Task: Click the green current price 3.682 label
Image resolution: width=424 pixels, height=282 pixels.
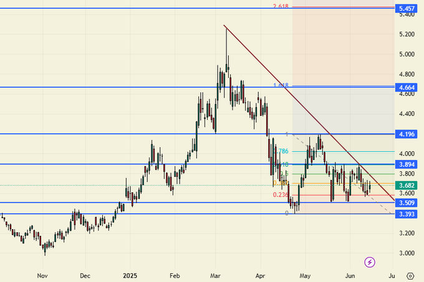Action: pyautogui.click(x=410, y=185)
